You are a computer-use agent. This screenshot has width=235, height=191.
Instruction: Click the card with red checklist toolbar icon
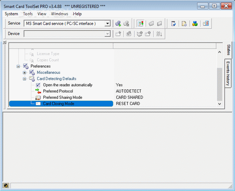(x=206, y=23)
